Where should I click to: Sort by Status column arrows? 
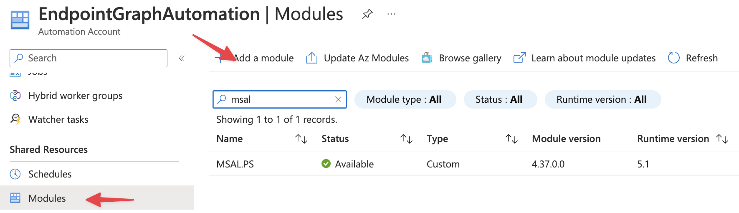pyautogui.click(x=406, y=139)
